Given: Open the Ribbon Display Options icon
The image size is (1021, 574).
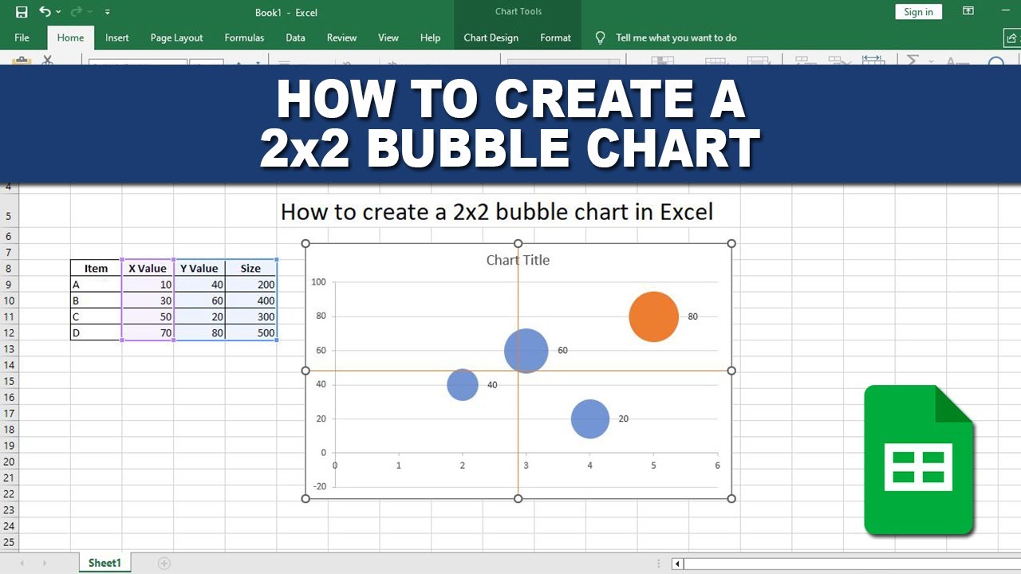Looking at the screenshot, I should click(968, 11).
